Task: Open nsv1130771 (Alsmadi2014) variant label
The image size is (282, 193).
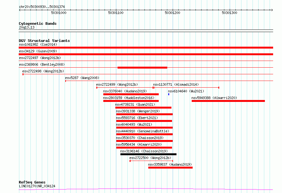Action: point(176,84)
